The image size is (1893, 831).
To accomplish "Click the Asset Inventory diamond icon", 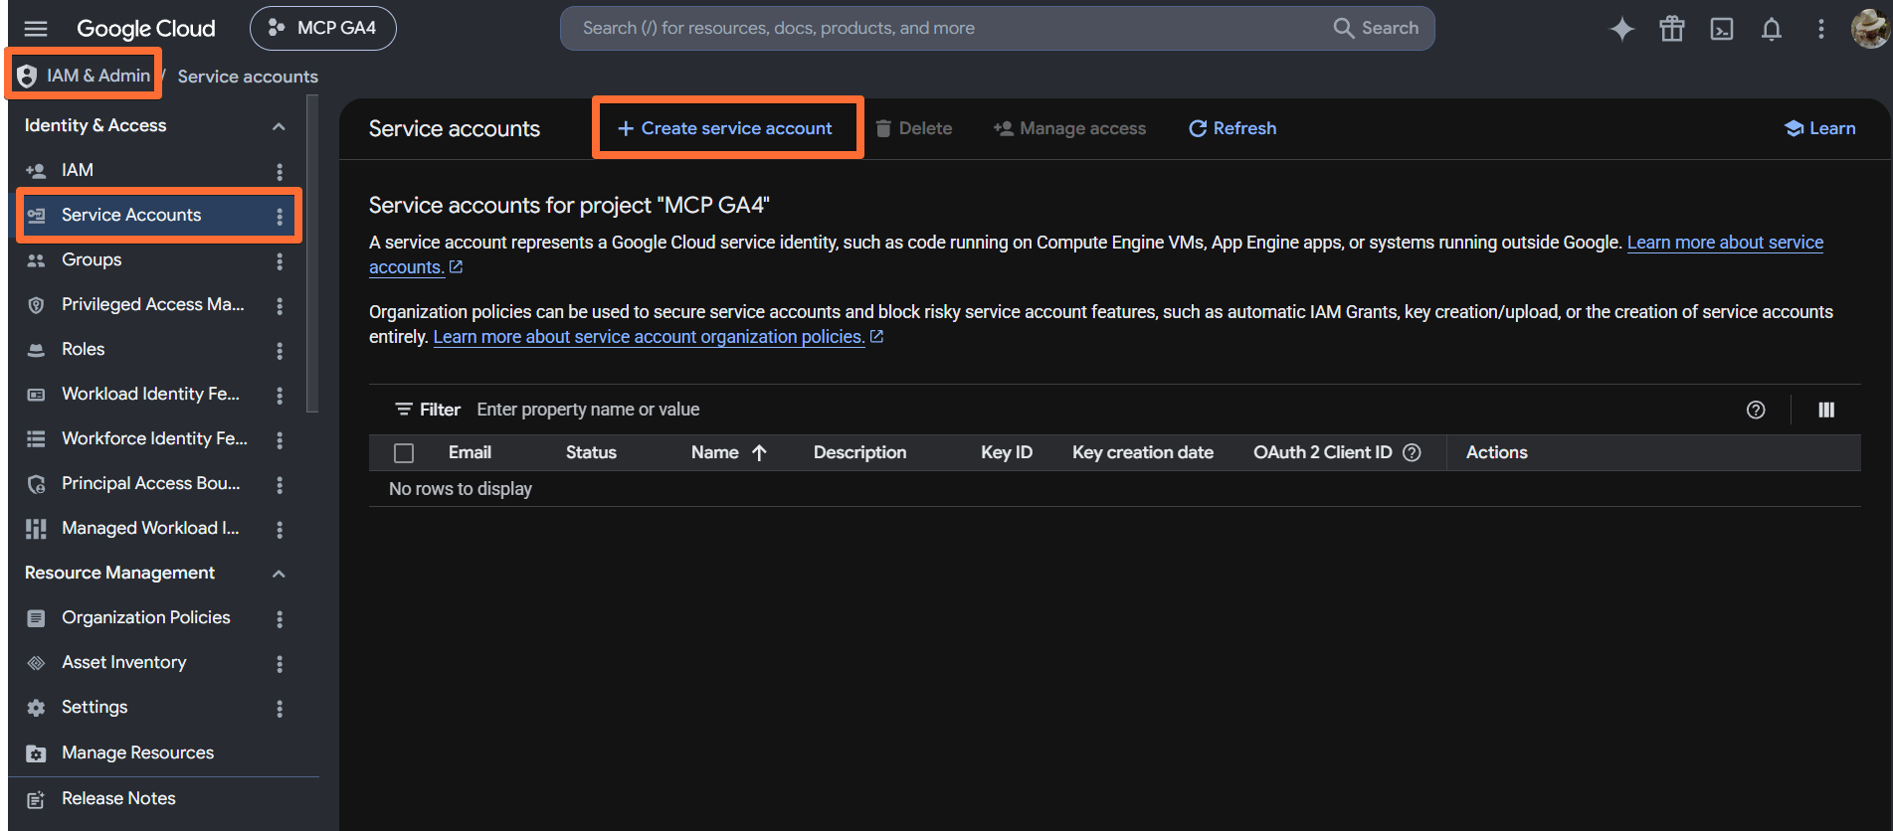I will coord(36,663).
